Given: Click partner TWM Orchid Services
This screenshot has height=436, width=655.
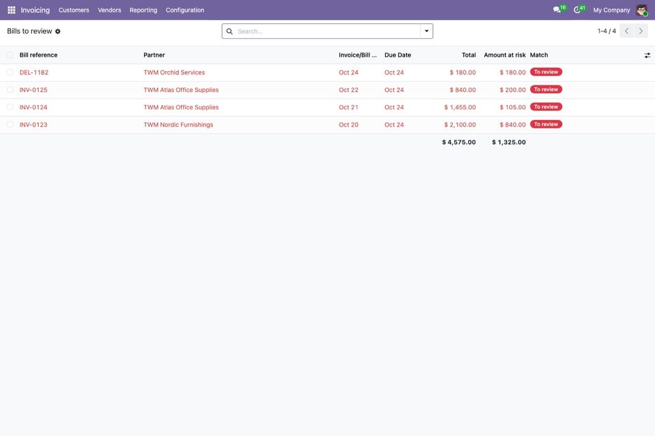Looking at the screenshot, I should [x=174, y=72].
